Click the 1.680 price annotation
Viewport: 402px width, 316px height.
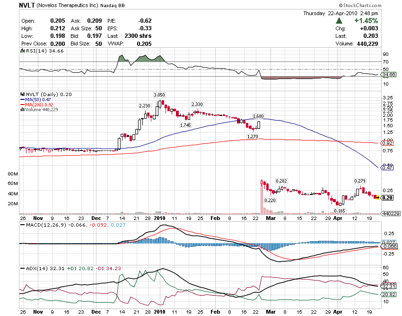click(258, 116)
